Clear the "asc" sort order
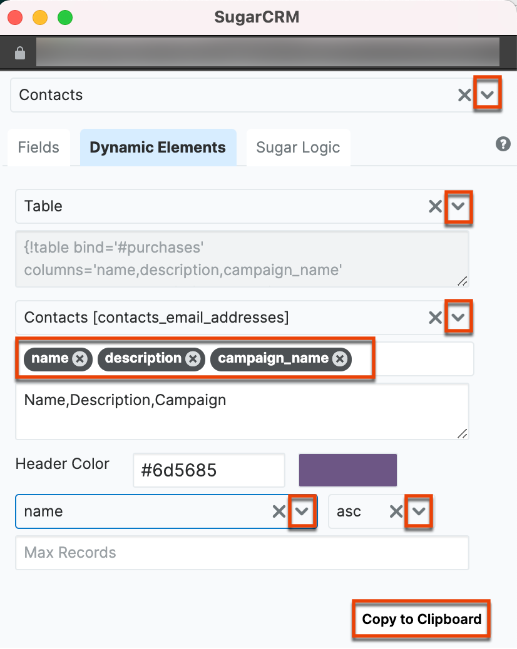Screen dimensions: 517x649 point(396,511)
